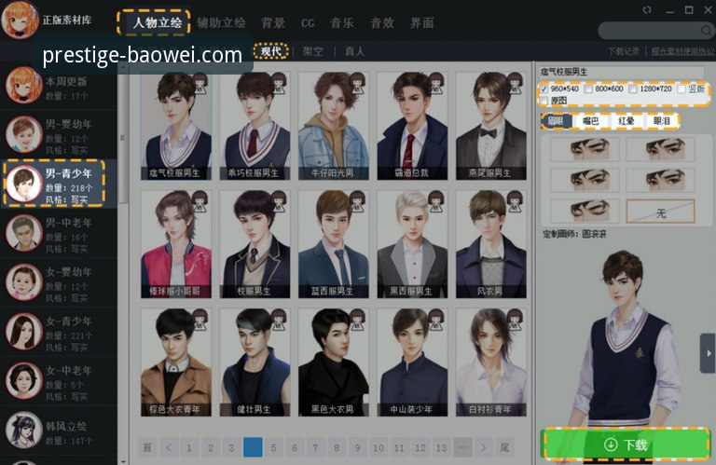The height and width of the screenshot is (465, 716).
Task: Enable the 800*600 resolution checkbox
Action: (x=587, y=89)
